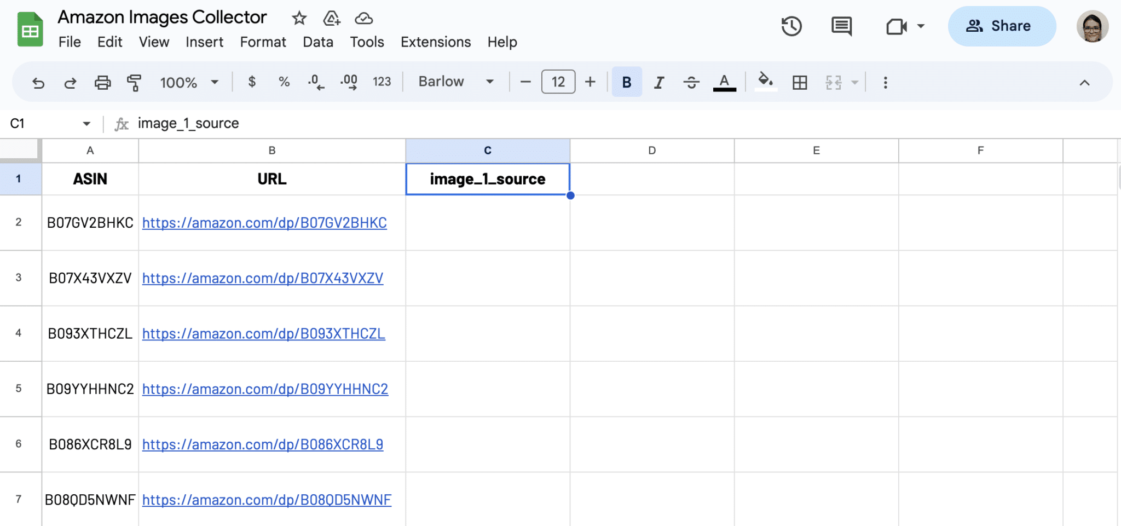Open the B07GV2BHKC Amazon link
Image resolution: width=1121 pixels, height=526 pixels.
(264, 223)
